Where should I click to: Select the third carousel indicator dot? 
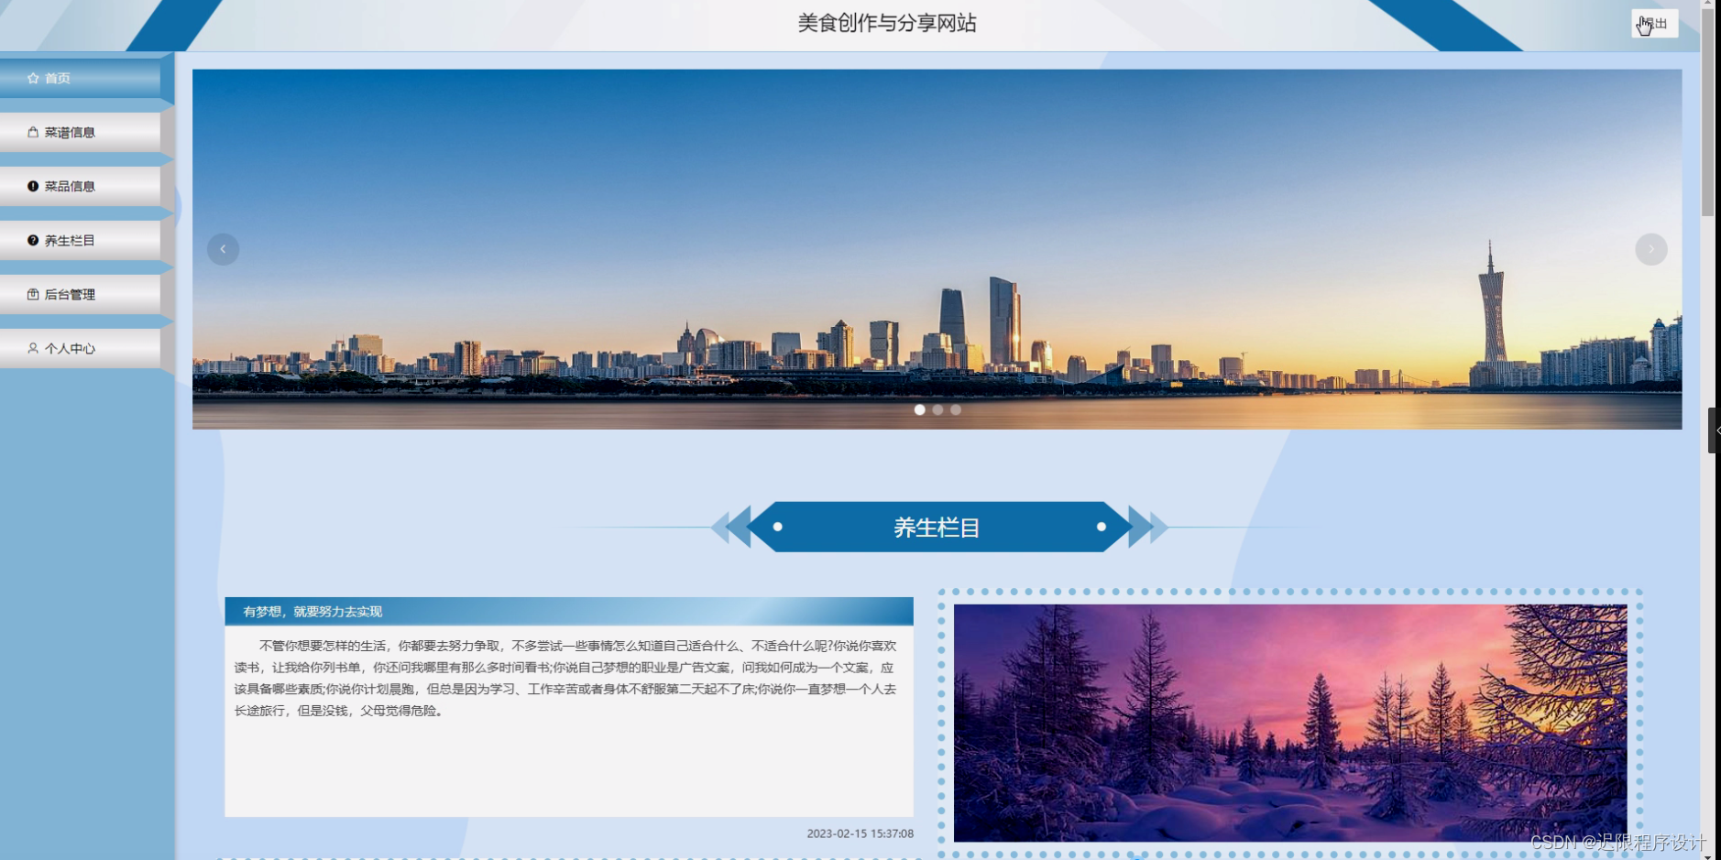coord(956,409)
